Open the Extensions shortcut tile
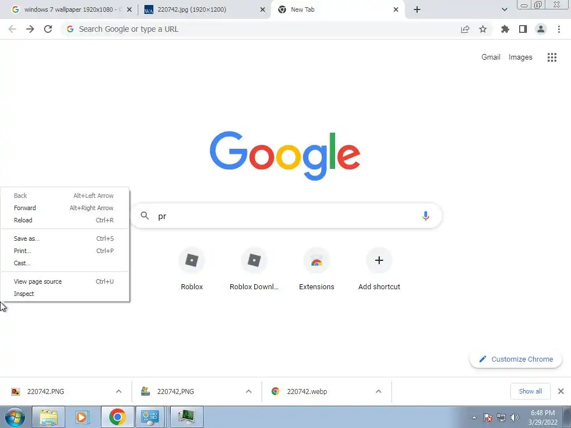 click(317, 269)
